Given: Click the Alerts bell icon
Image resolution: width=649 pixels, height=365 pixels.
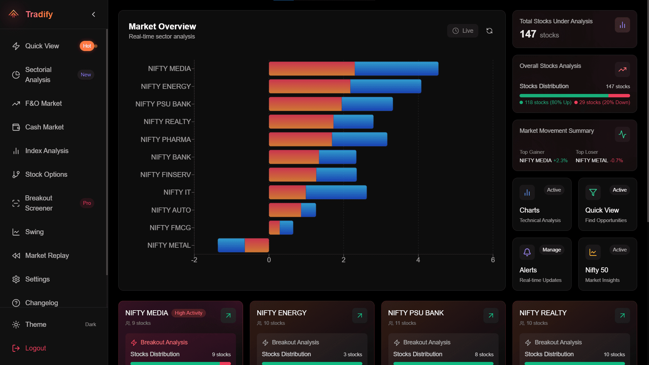Looking at the screenshot, I should pyautogui.click(x=527, y=252).
